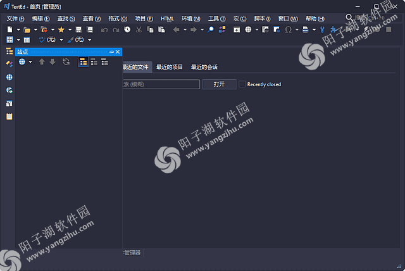Screen dimensions: 405x271
Task: Open the yellow tree sidebar panel icon
Action: tap(9, 51)
